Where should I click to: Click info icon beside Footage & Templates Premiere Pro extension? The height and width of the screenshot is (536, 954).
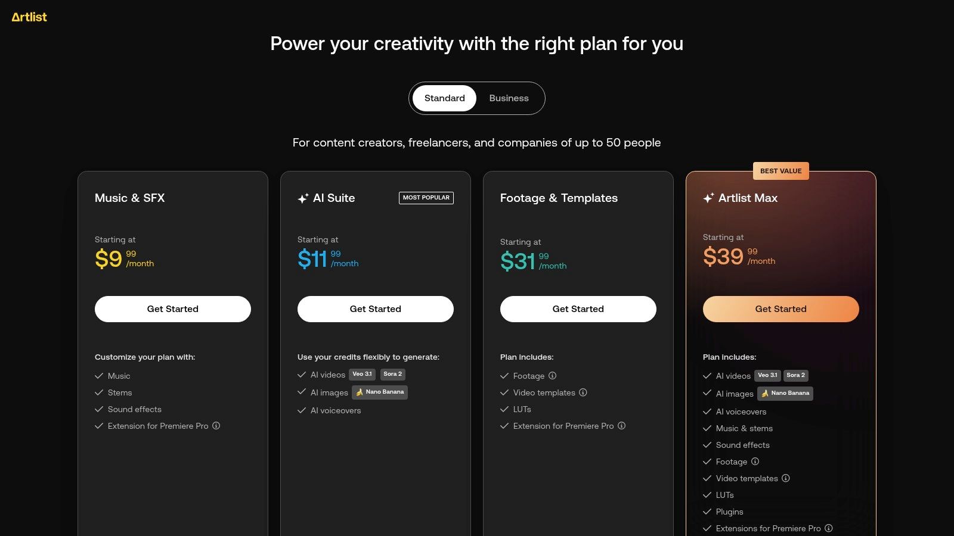[622, 426]
